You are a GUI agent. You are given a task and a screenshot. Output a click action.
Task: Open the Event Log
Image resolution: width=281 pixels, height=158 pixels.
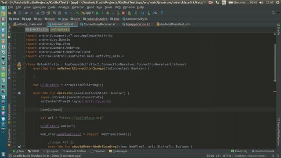tap(239, 151)
